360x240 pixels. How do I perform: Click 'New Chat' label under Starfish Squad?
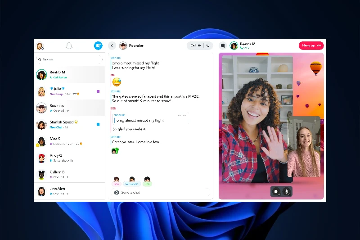point(56,127)
